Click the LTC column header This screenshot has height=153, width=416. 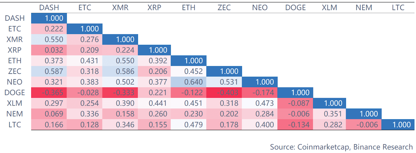pos(398,8)
